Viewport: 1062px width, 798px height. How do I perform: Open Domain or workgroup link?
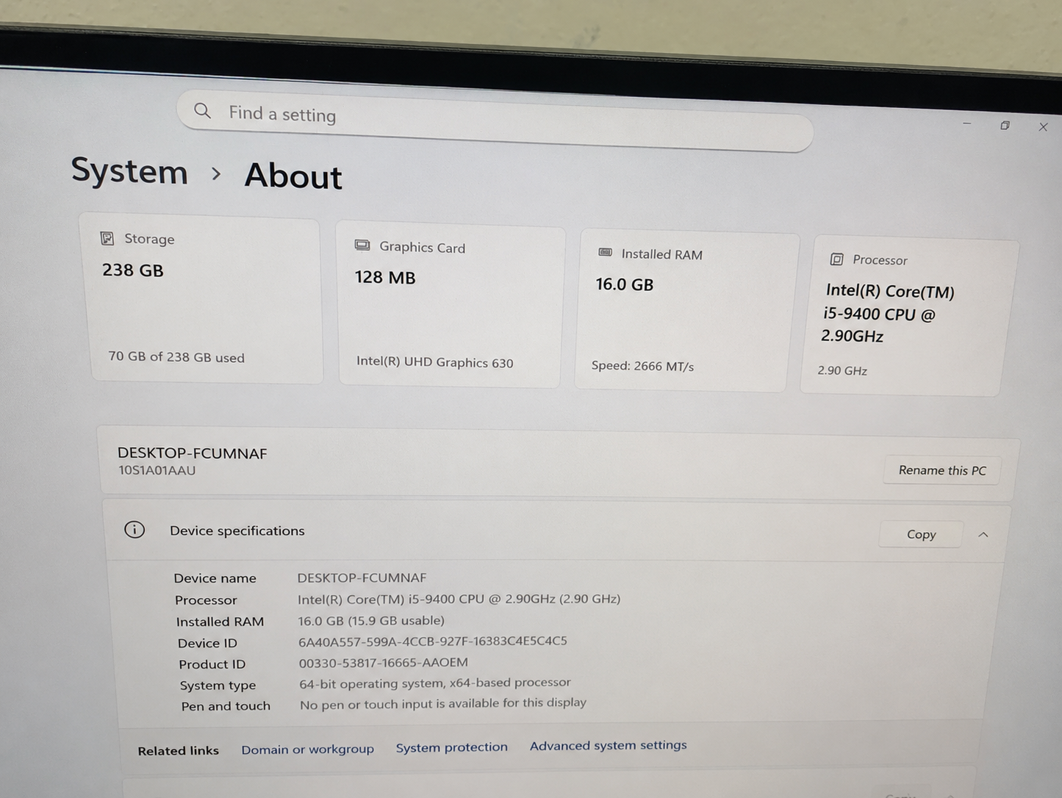click(307, 749)
